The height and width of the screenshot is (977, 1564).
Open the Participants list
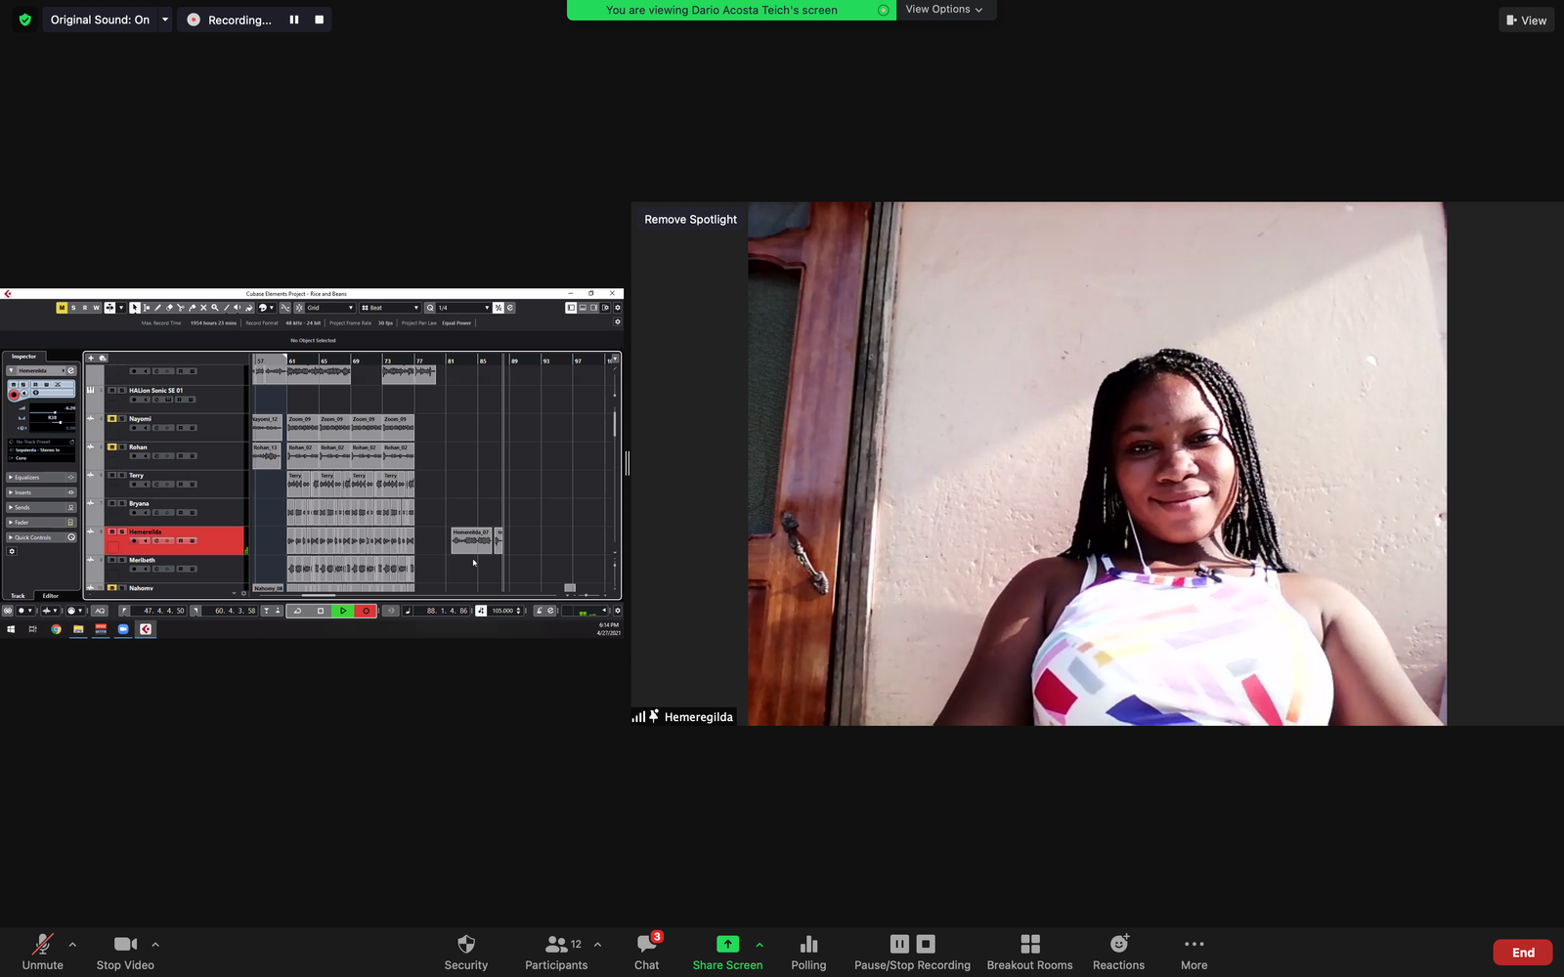(556, 944)
